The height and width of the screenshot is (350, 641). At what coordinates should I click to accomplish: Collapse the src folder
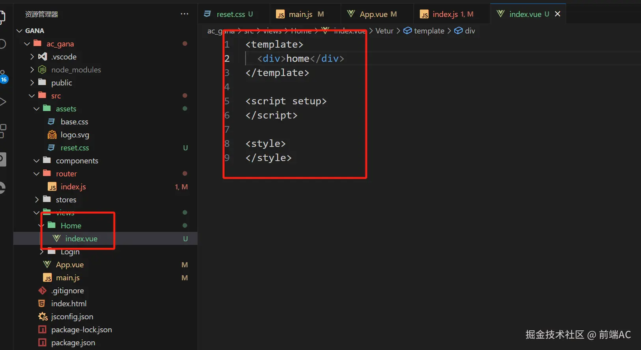tap(32, 96)
